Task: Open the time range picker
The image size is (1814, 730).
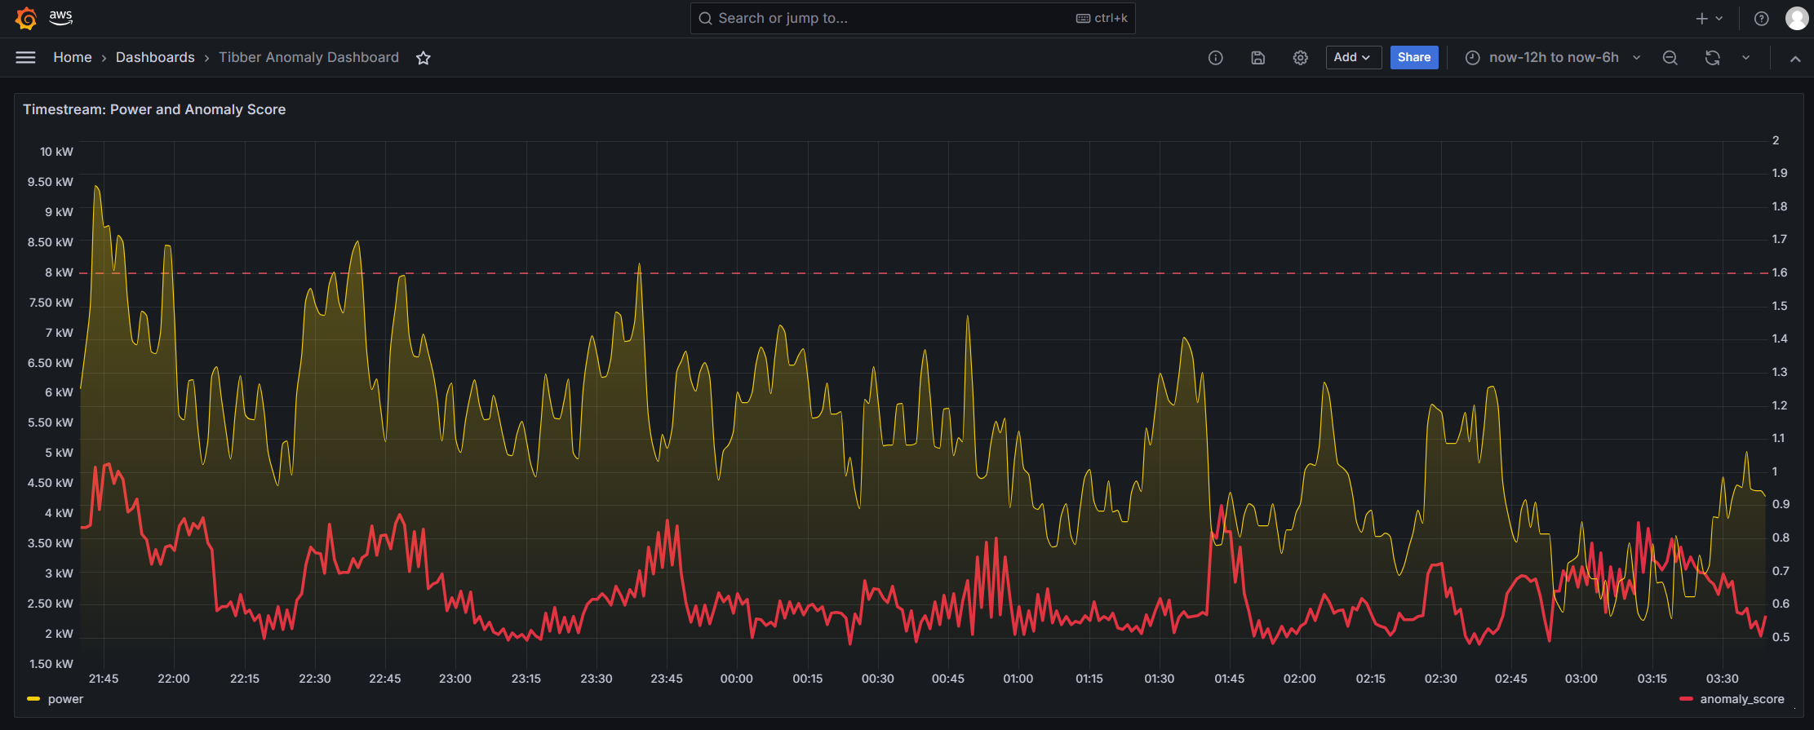Action: tap(1552, 57)
